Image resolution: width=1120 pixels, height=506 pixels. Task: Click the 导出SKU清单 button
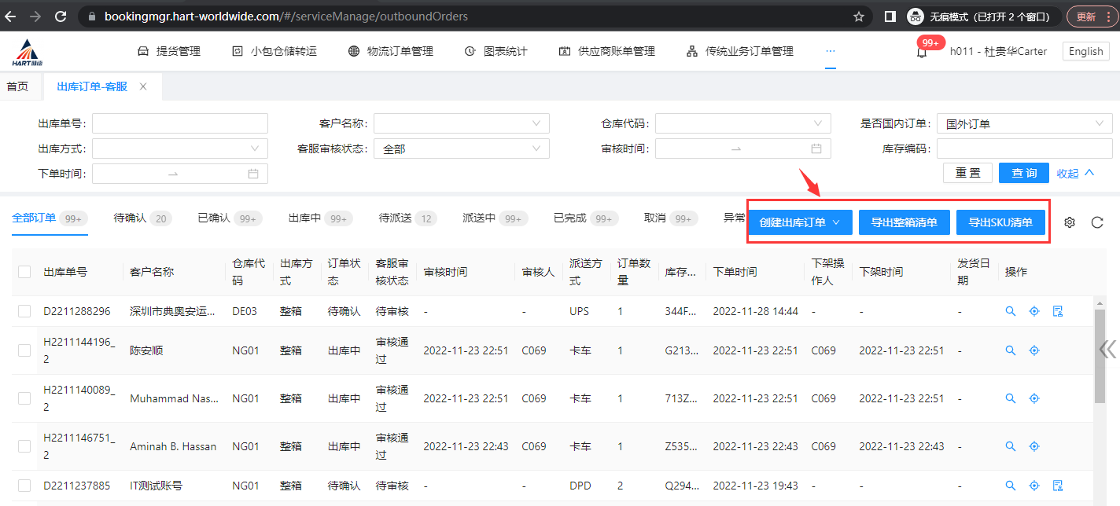tap(1000, 222)
